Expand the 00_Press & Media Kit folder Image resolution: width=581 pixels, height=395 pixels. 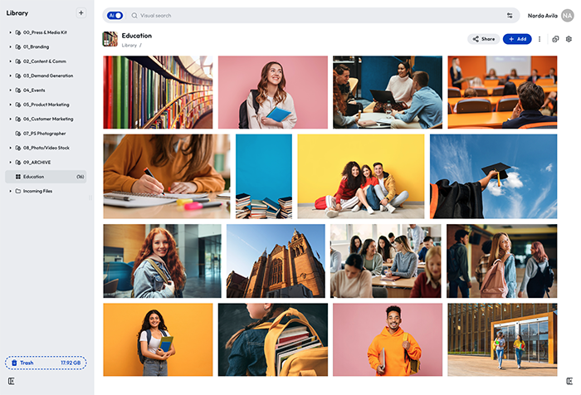(10, 32)
